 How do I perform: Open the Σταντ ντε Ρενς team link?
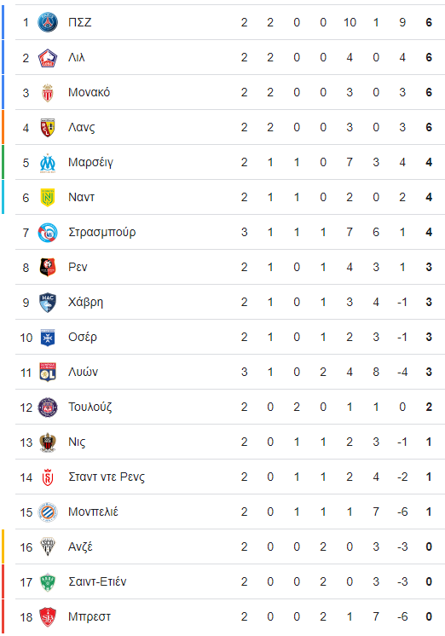pyautogui.click(x=107, y=477)
